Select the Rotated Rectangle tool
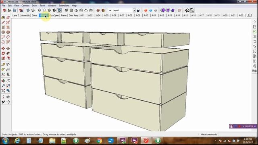 (x=8, y=27)
